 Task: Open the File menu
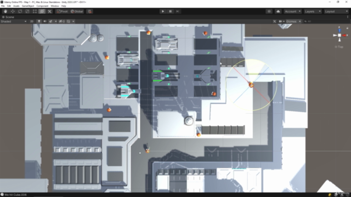coord(3,6)
